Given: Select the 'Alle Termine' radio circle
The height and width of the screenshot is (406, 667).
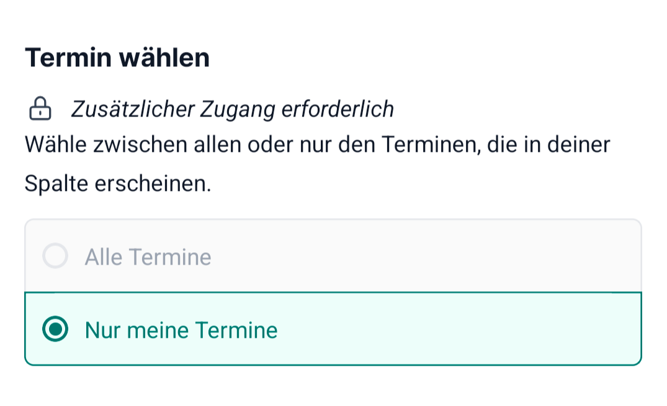Looking at the screenshot, I should click(x=55, y=256).
